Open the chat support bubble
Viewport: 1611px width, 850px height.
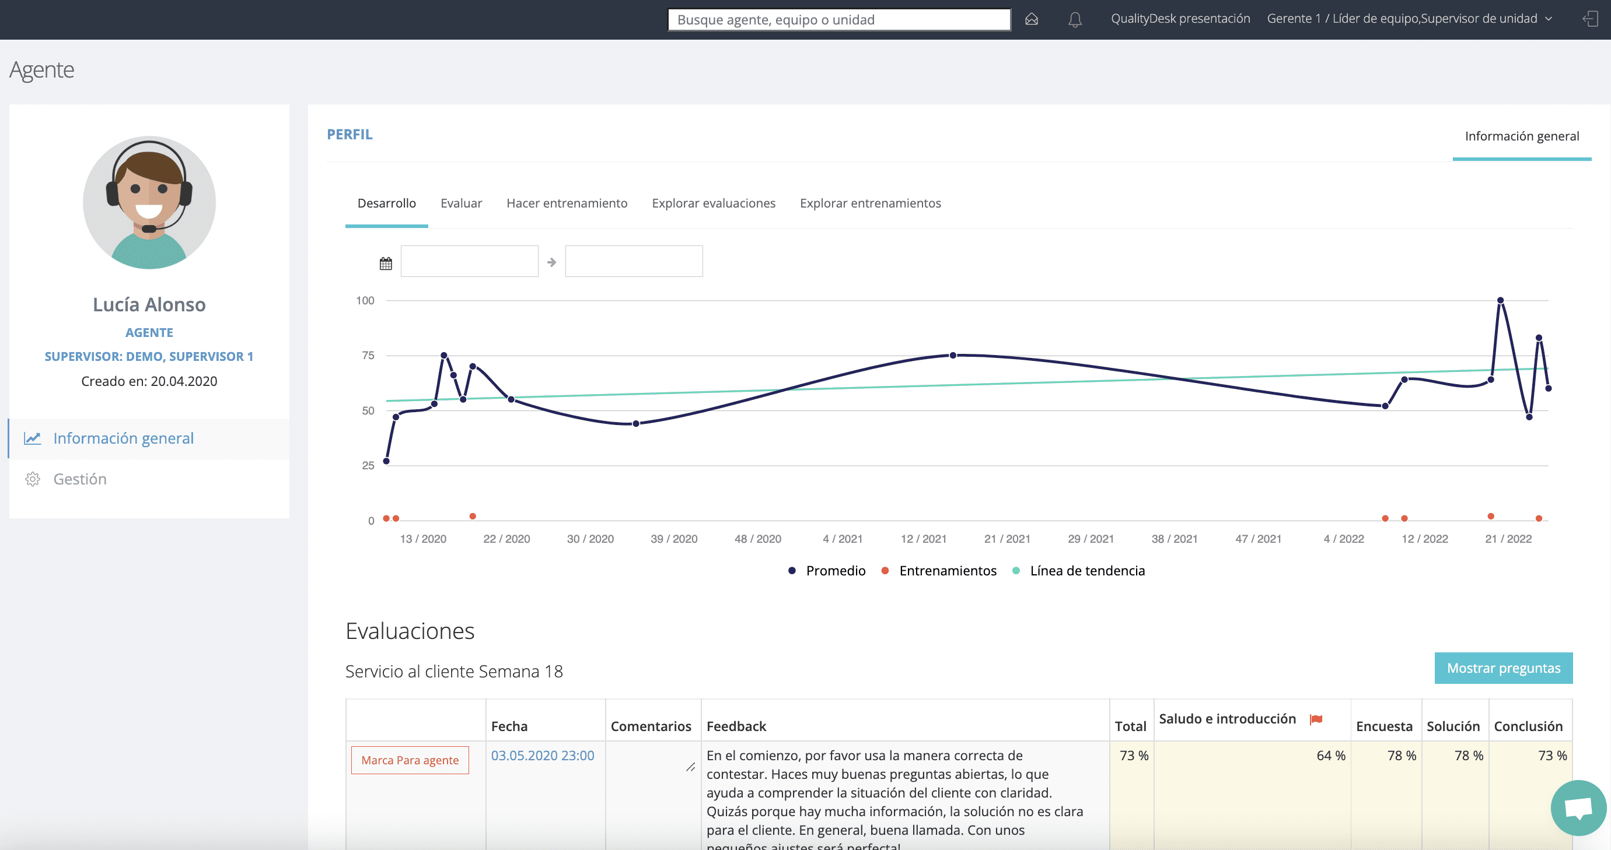click(x=1578, y=807)
